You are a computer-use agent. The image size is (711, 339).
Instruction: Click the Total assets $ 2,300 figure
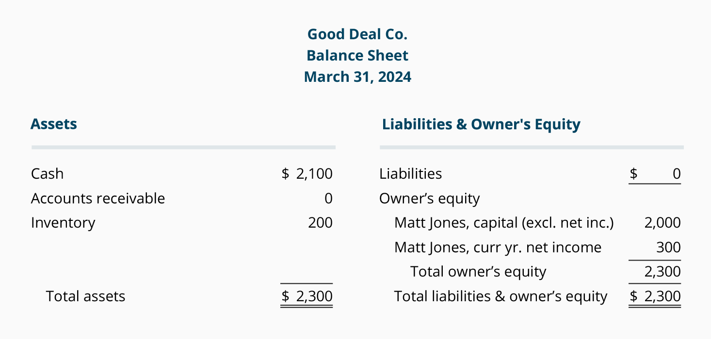307,296
